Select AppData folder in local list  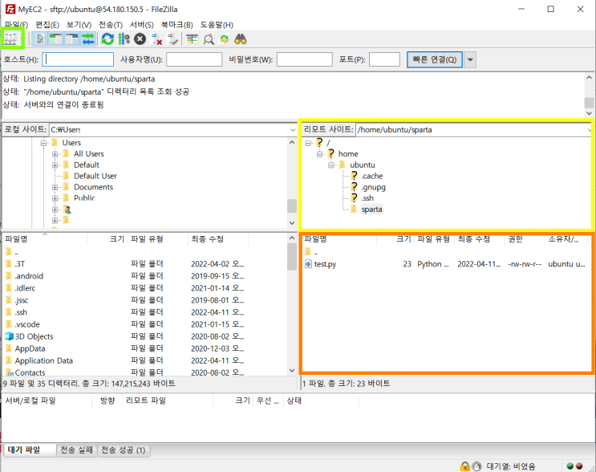point(30,348)
